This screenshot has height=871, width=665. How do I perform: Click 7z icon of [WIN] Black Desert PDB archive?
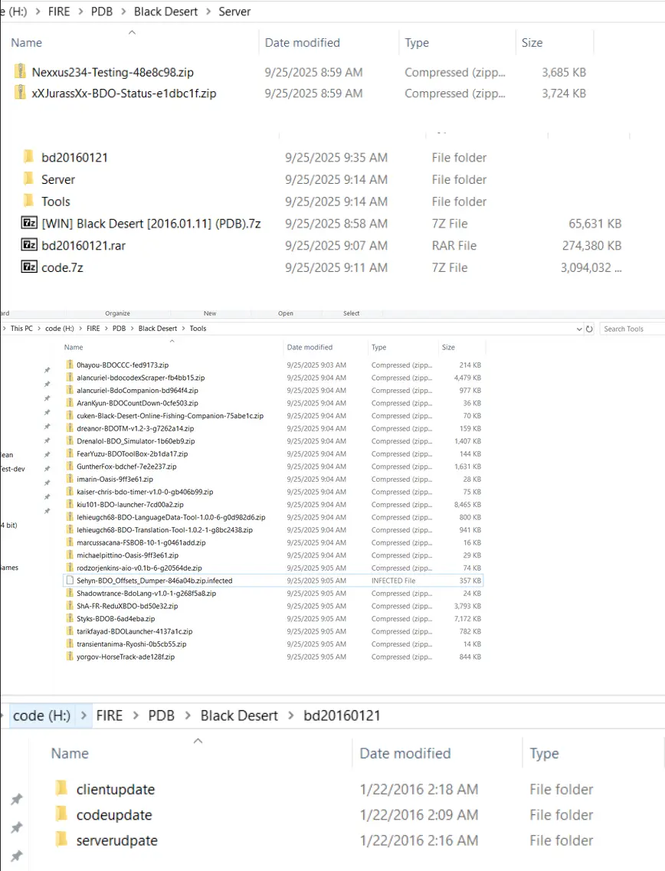pos(29,223)
